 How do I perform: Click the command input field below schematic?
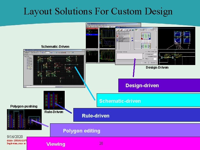41,87
